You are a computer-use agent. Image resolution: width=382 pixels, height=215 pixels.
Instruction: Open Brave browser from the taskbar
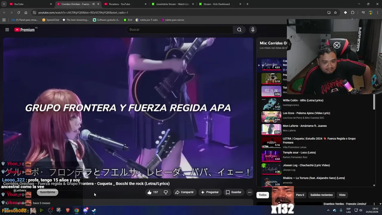[x=68, y=210]
